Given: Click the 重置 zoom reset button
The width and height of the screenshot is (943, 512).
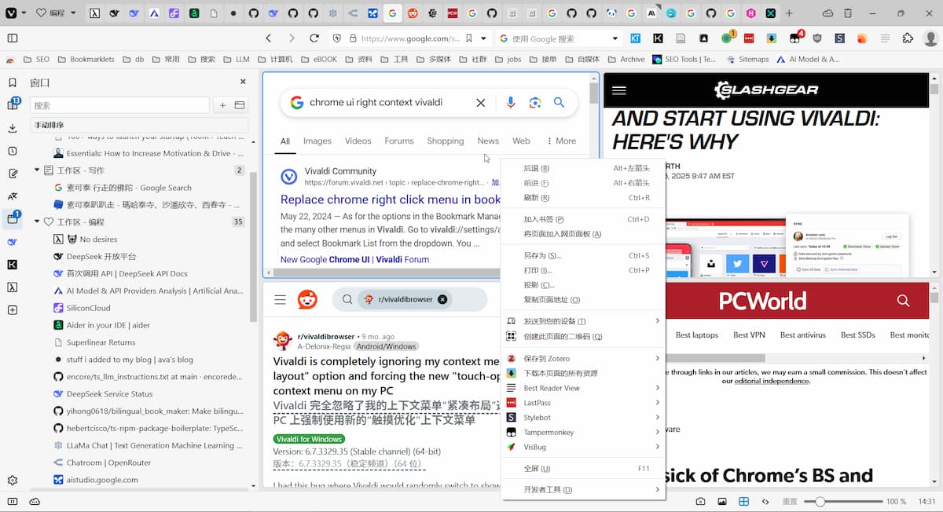Looking at the screenshot, I should coord(790,501).
